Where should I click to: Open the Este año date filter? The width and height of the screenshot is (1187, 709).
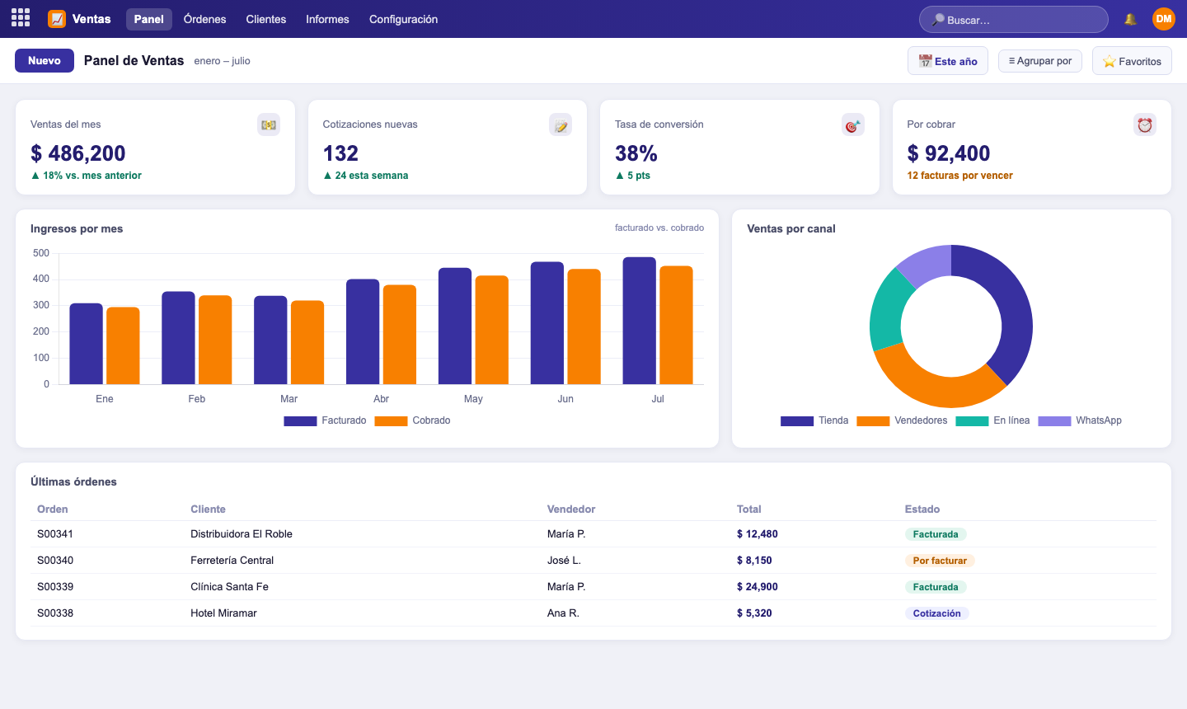click(x=948, y=61)
